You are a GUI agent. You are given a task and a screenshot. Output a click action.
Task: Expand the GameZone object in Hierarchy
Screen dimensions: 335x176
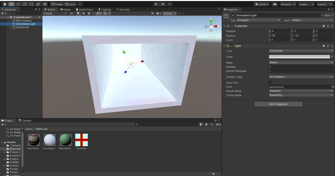(x=11, y=27)
